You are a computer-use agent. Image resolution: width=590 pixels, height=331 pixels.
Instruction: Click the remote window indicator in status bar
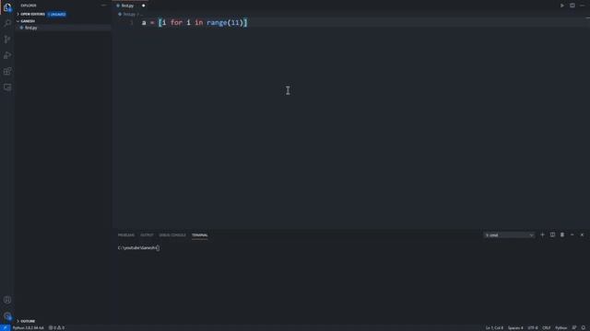pos(5,328)
